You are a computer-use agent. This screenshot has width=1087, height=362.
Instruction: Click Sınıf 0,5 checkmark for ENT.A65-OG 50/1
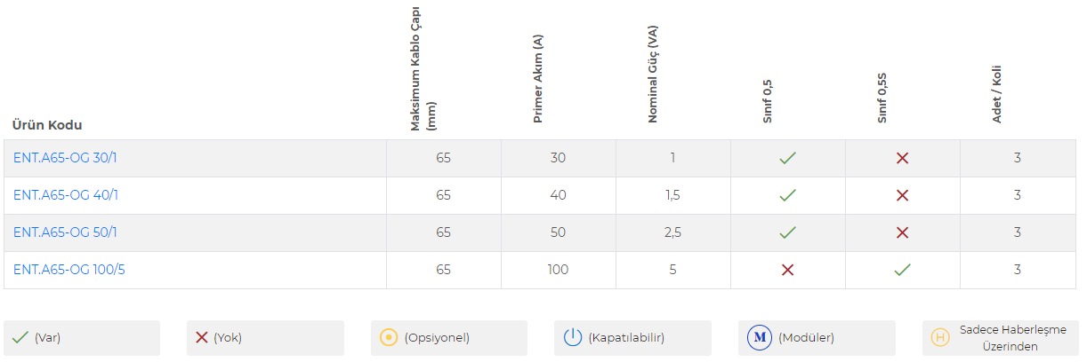click(x=787, y=232)
